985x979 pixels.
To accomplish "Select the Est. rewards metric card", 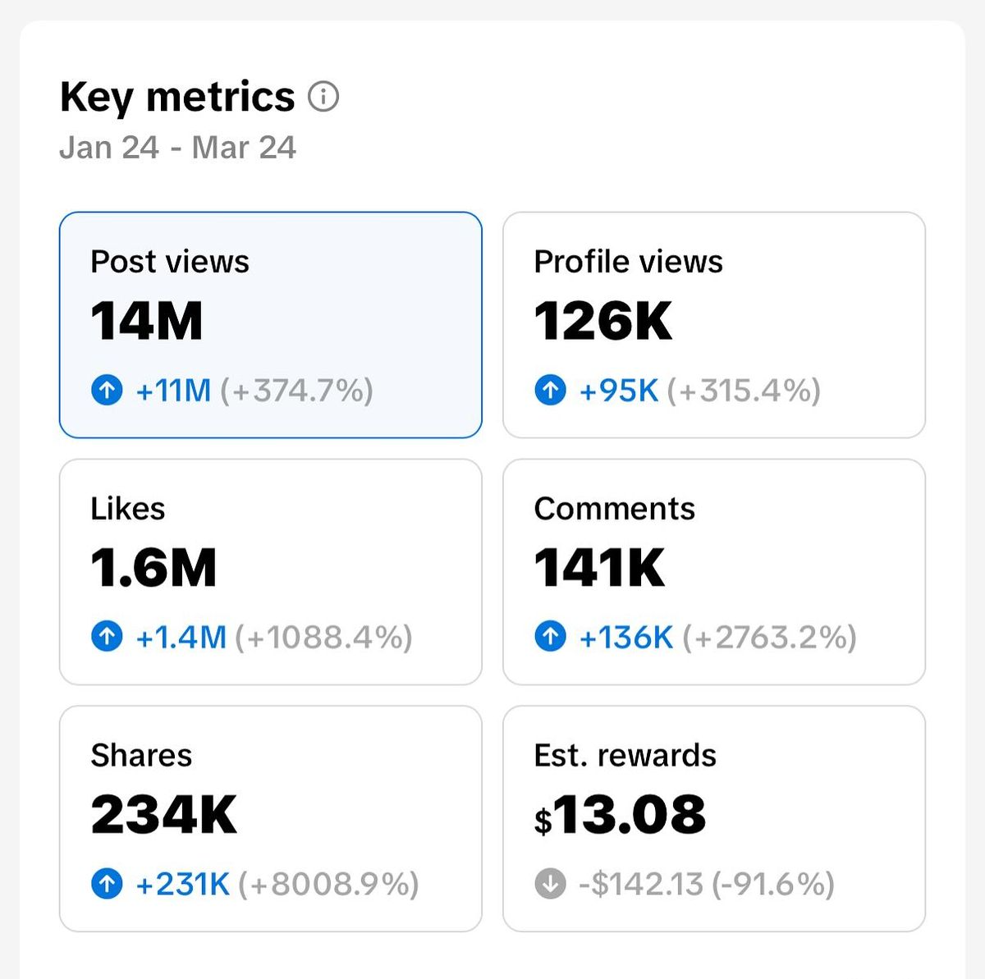I will pos(713,818).
